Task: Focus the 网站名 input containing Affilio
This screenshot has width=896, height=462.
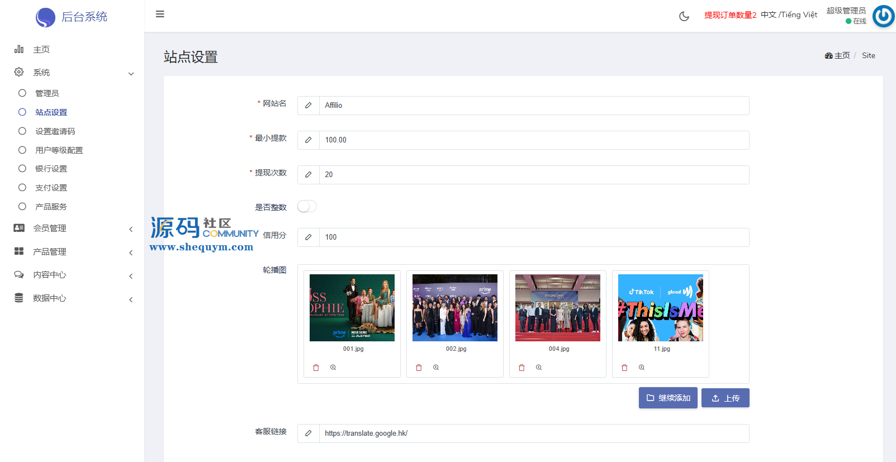Action: point(534,105)
